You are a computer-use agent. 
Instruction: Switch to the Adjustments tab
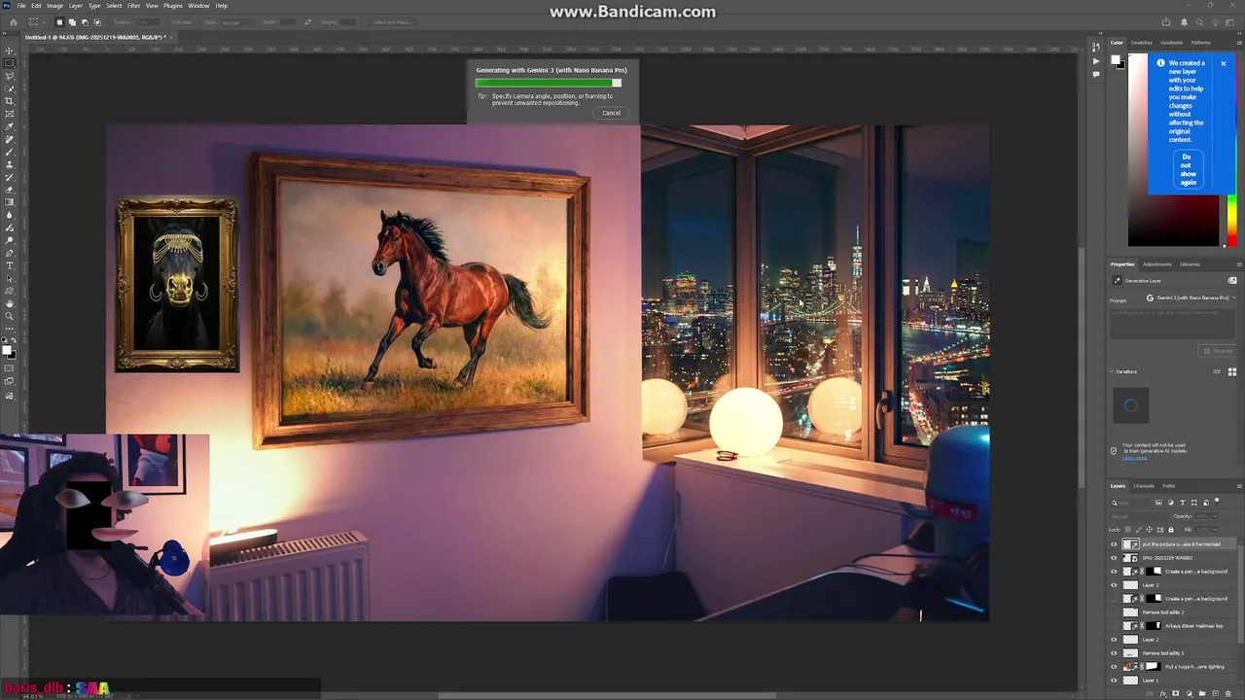click(x=1157, y=264)
